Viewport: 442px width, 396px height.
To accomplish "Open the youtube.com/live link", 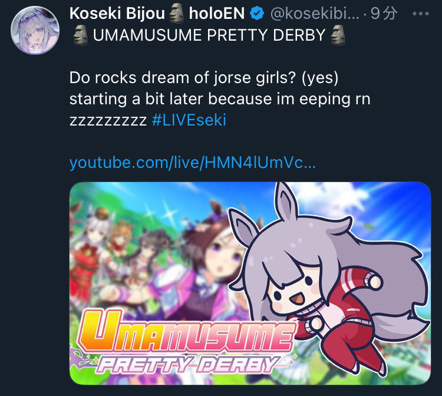I will tap(193, 163).
